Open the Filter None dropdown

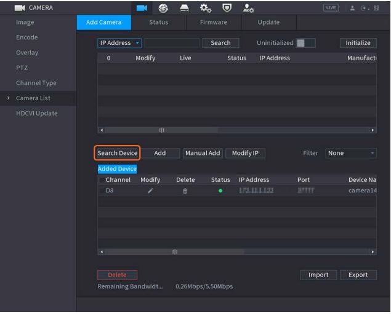tap(351, 153)
